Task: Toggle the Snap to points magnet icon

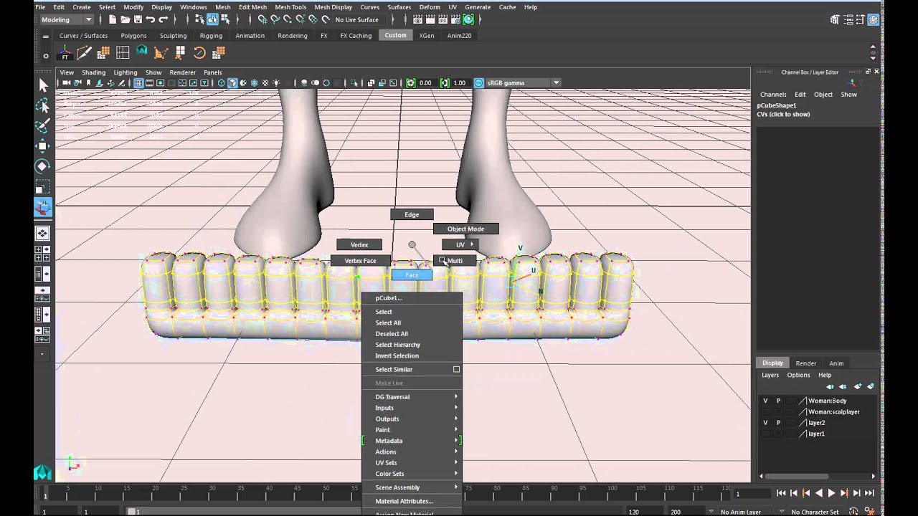Action: click(288, 19)
